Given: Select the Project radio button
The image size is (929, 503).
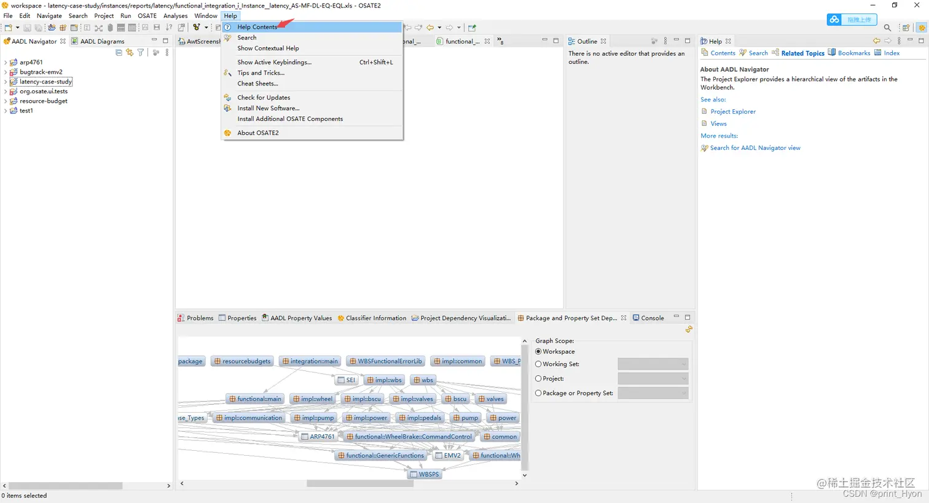Looking at the screenshot, I should coord(538,379).
